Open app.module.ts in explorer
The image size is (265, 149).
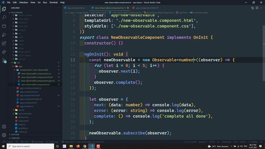[26, 106]
